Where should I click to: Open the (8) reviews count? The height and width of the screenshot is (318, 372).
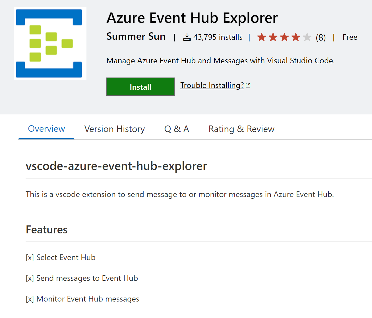click(321, 37)
